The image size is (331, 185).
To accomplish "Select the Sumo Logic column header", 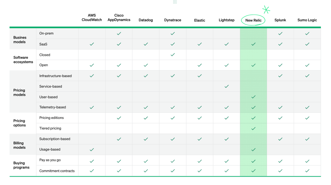I will (x=307, y=20).
